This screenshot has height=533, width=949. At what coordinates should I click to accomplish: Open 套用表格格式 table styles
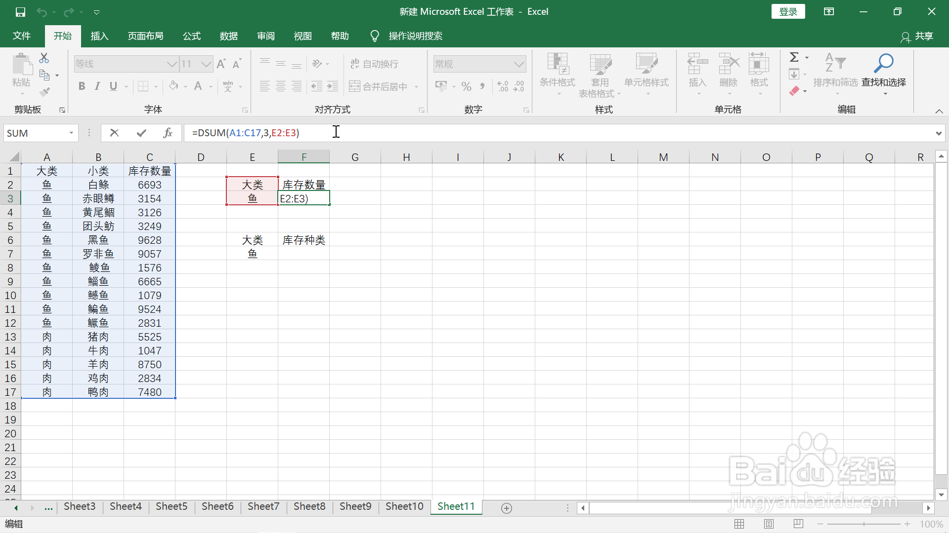tap(600, 75)
